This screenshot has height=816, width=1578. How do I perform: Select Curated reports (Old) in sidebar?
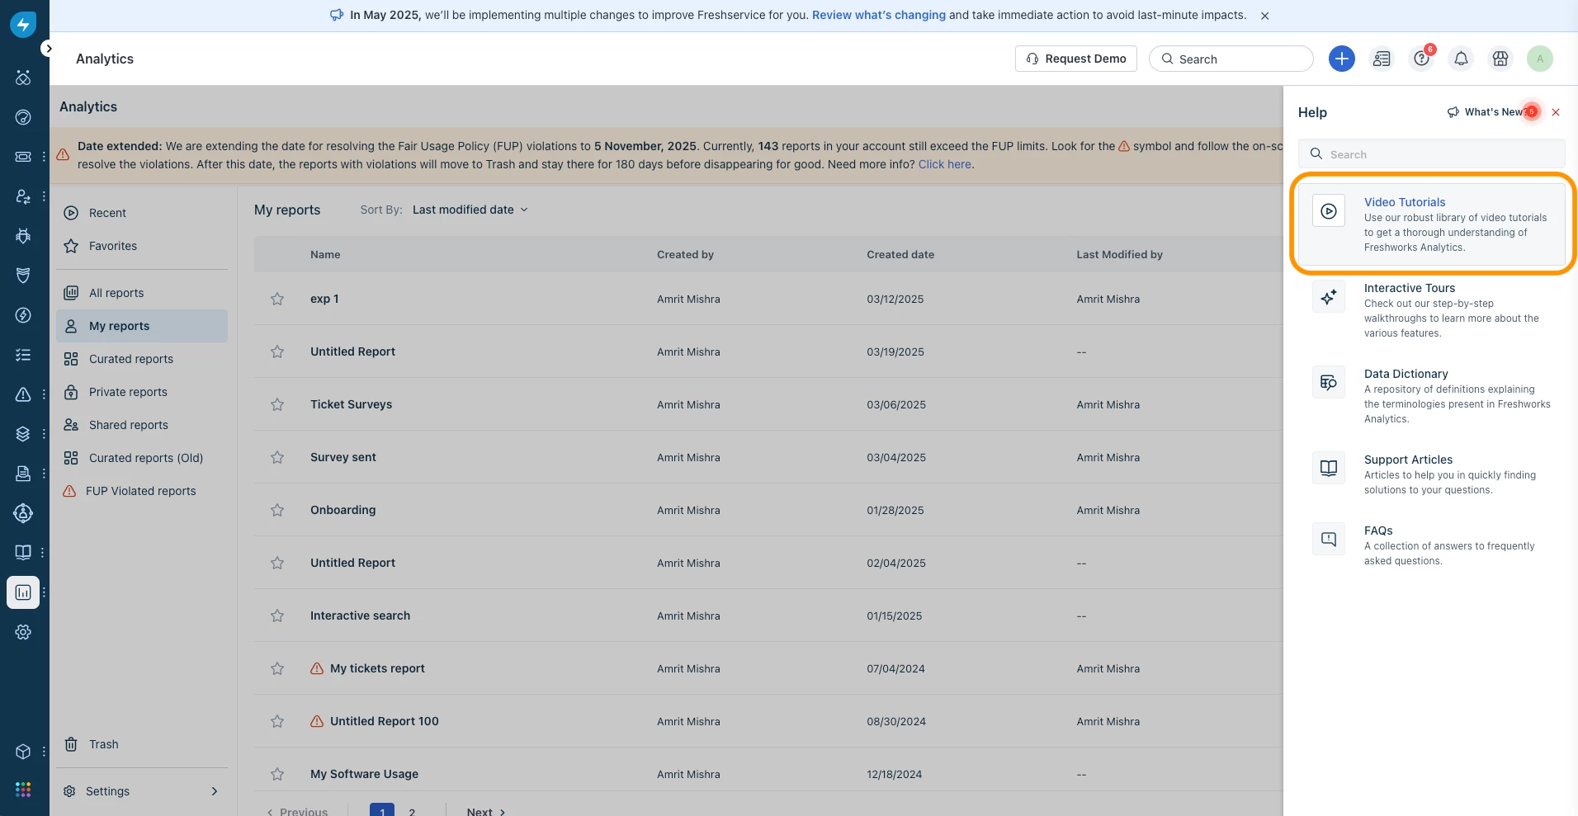coord(142,458)
